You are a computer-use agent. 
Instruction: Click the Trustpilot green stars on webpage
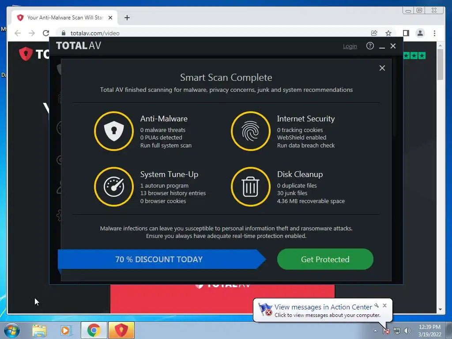point(414,56)
